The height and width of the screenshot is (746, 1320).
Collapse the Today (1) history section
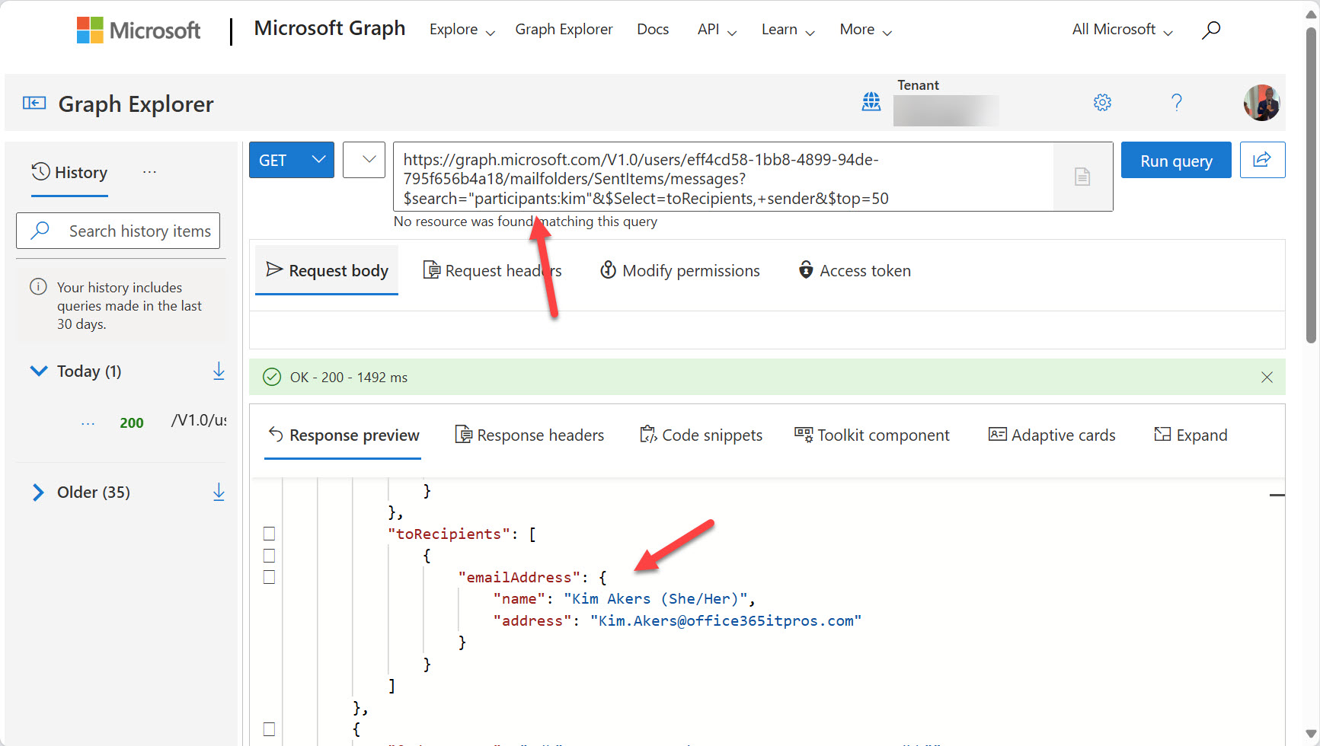[x=38, y=371]
